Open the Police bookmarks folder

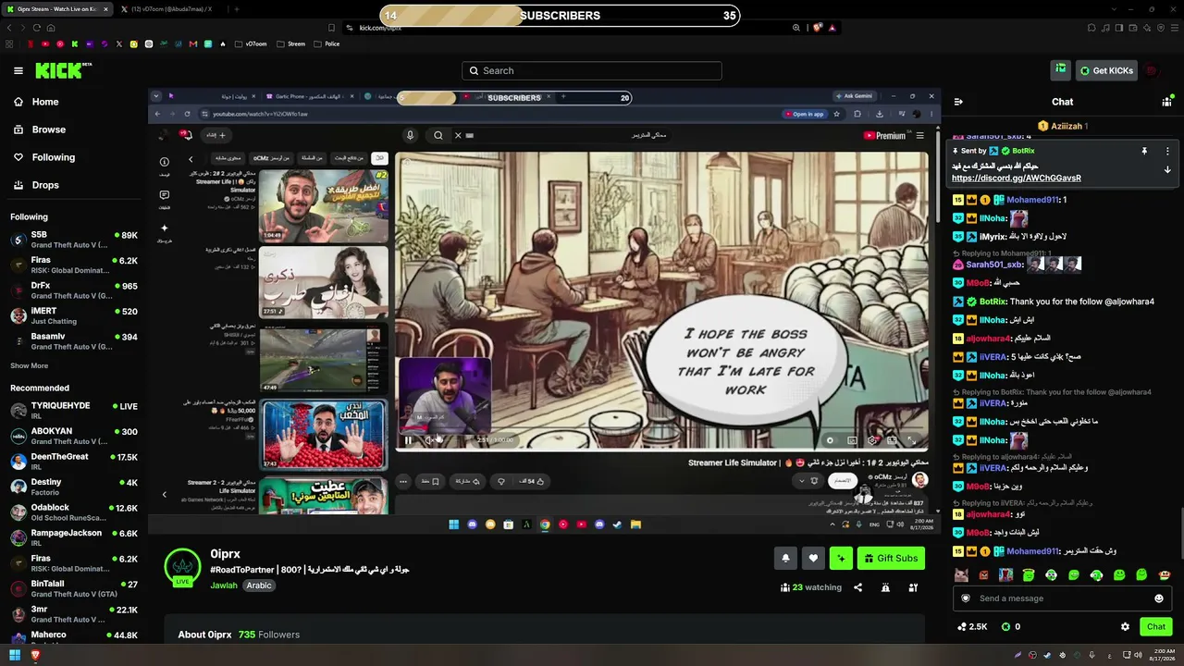(x=327, y=43)
